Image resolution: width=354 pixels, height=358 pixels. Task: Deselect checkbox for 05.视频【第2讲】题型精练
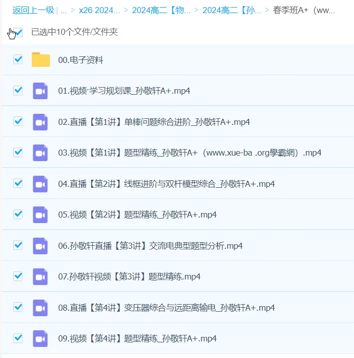pos(18,214)
